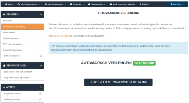The height and width of the screenshot is (103, 189).
Task: Click the arrow icon beside Verhuis je domein
Action: click(40, 99)
